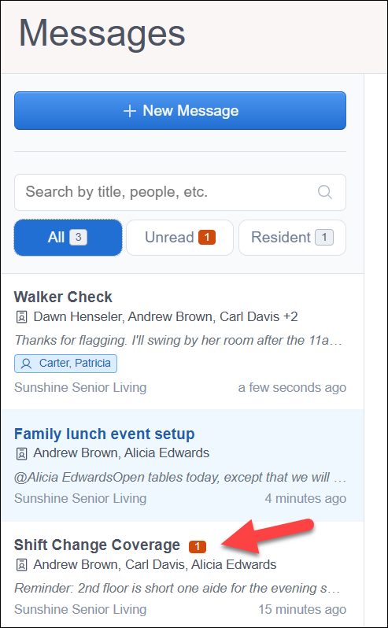
Task: Open the Shift Change Coverage thread
Action: pos(180,574)
